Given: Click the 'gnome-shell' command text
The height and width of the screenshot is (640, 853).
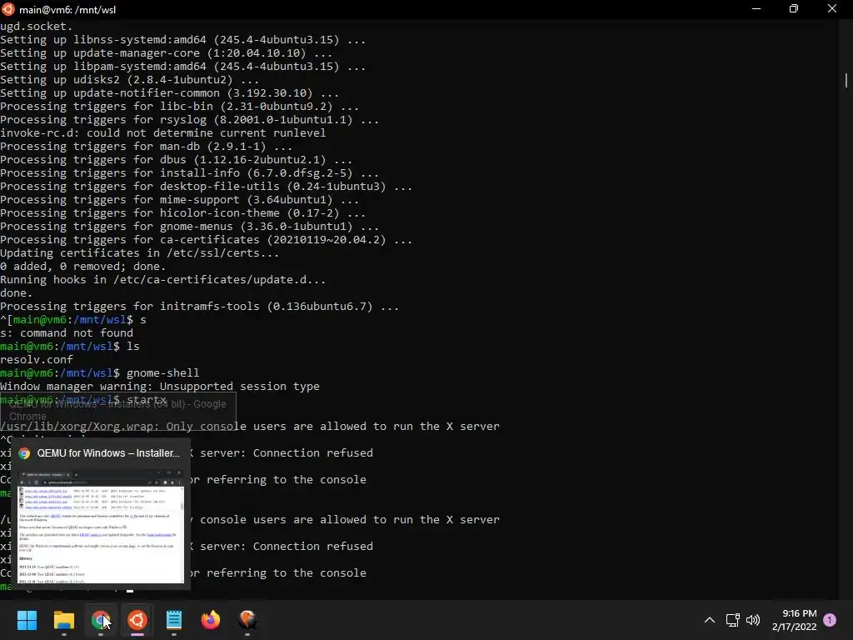Looking at the screenshot, I should [162, 372].
